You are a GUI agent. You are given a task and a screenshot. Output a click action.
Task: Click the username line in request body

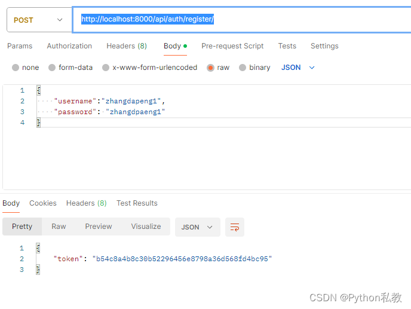coord(109,101)
